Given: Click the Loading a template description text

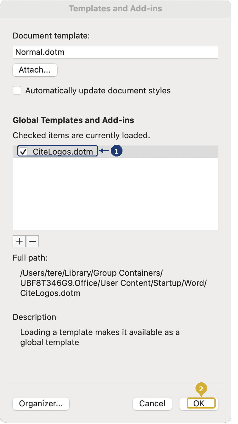Looking at the screenshot, I should point(100,337).
